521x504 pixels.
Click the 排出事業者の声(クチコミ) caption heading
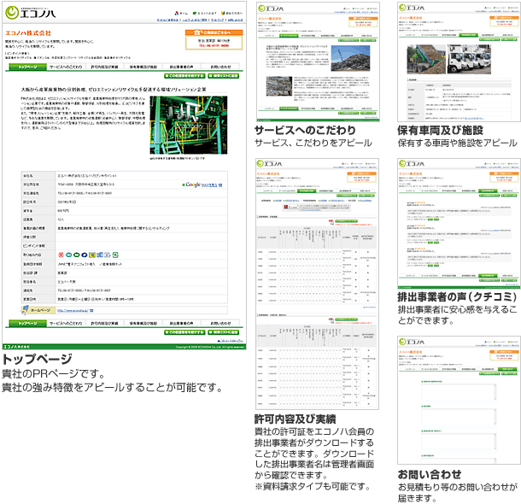[x=457, y=296]
